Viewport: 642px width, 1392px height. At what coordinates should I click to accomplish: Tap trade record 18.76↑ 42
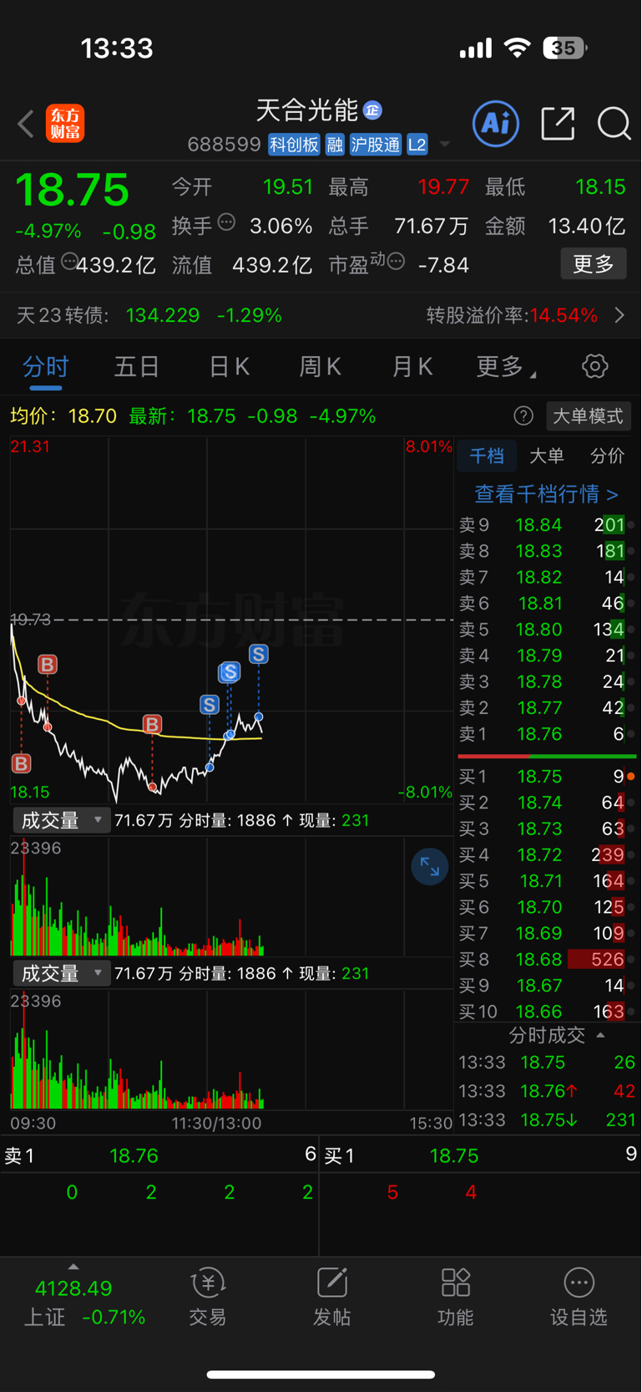click(x=547, y=1091)
